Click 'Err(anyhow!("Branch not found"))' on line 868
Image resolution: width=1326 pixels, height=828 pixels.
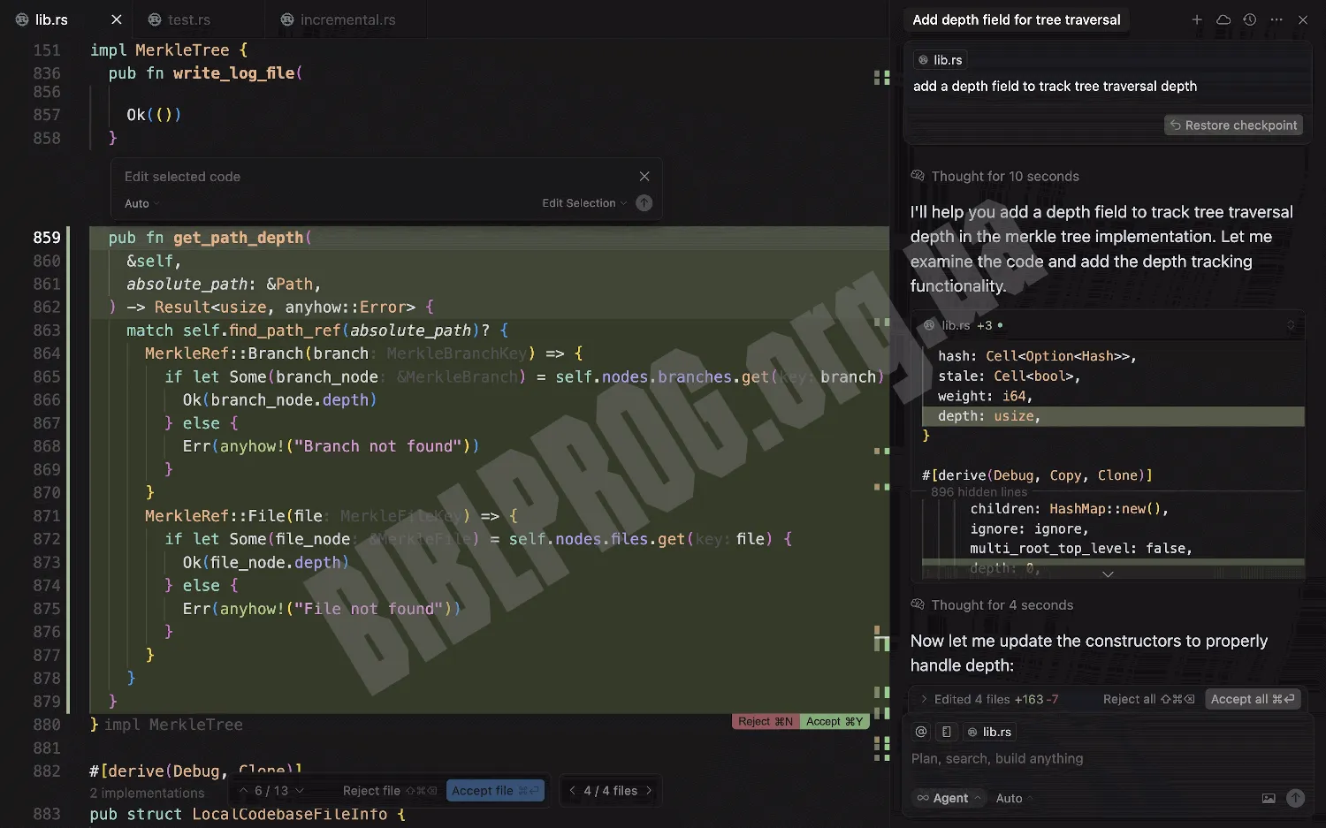[x=331, y=446]
